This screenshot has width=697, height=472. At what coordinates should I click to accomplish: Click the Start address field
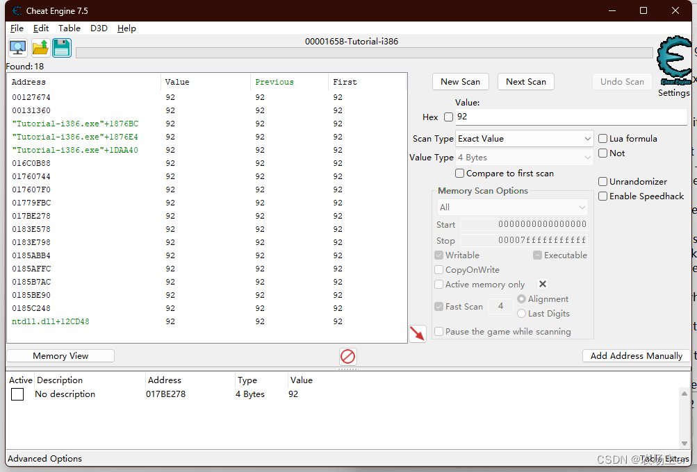click(524, 224)
